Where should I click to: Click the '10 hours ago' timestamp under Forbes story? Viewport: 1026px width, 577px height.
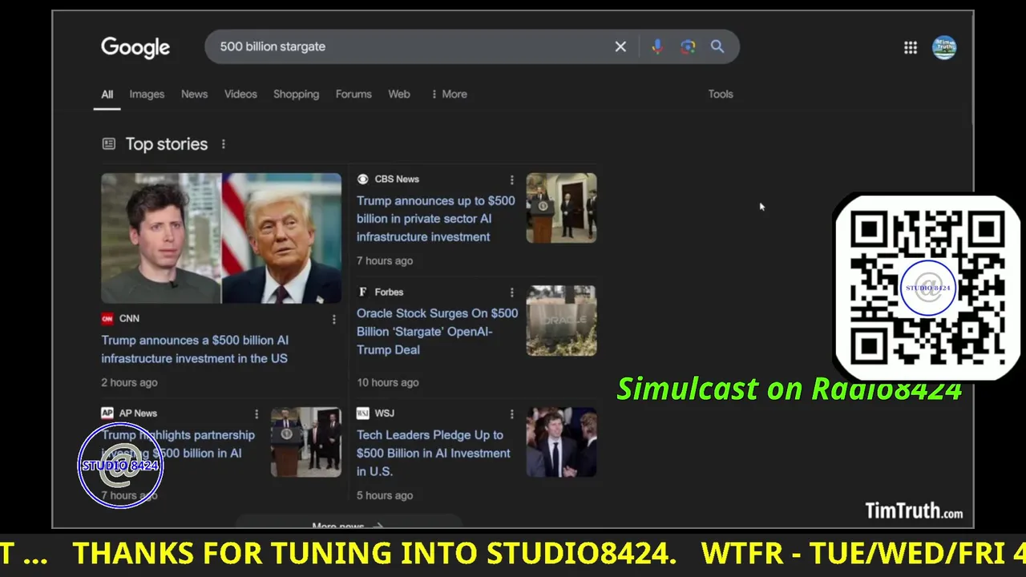[388, 382]
